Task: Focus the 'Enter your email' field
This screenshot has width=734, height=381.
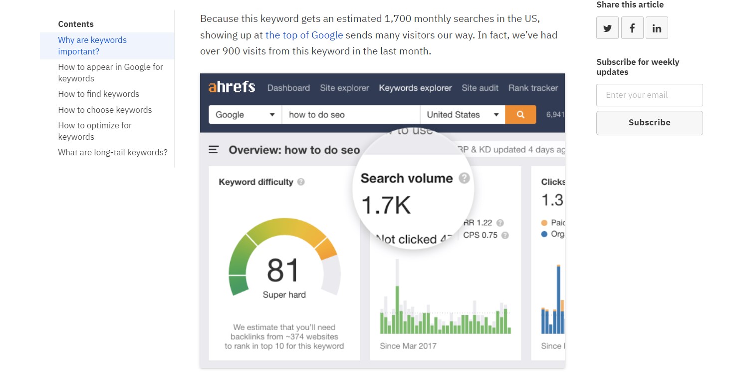Action: (649, 95)
